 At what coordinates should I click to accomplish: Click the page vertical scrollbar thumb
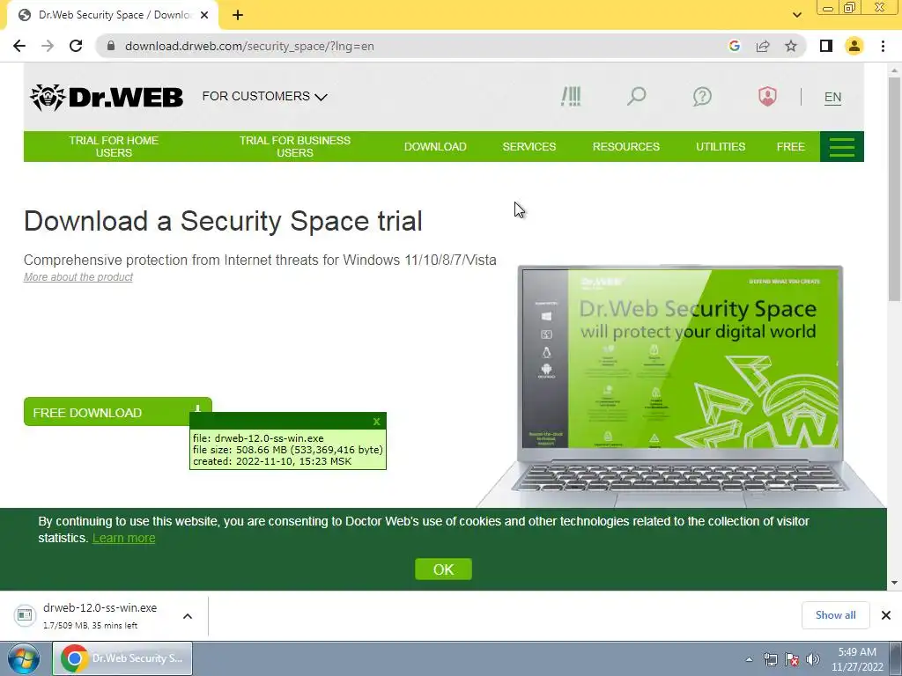click(x=895, y=190)
